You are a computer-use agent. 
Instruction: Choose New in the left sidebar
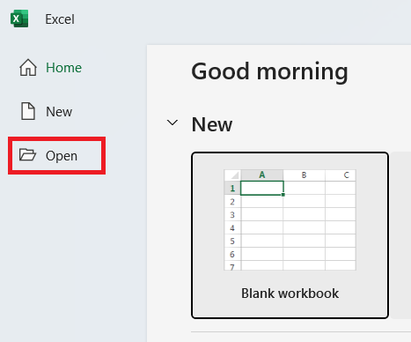click(59, 112)
